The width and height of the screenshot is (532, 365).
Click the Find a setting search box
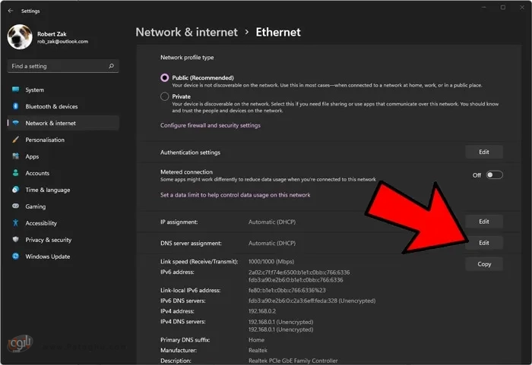63,66
